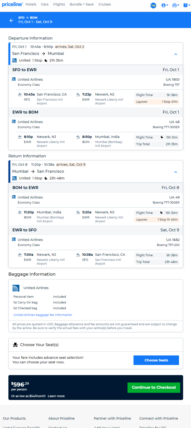
Task: Collapse the departure flight details chevron
Action: pos(176,54)
